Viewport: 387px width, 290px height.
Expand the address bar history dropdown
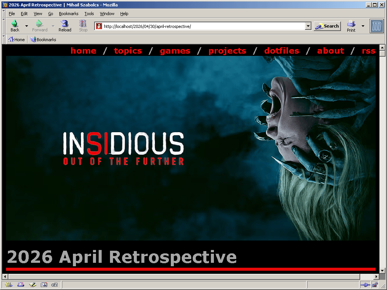pyautogui.click(x=308, y=26)
